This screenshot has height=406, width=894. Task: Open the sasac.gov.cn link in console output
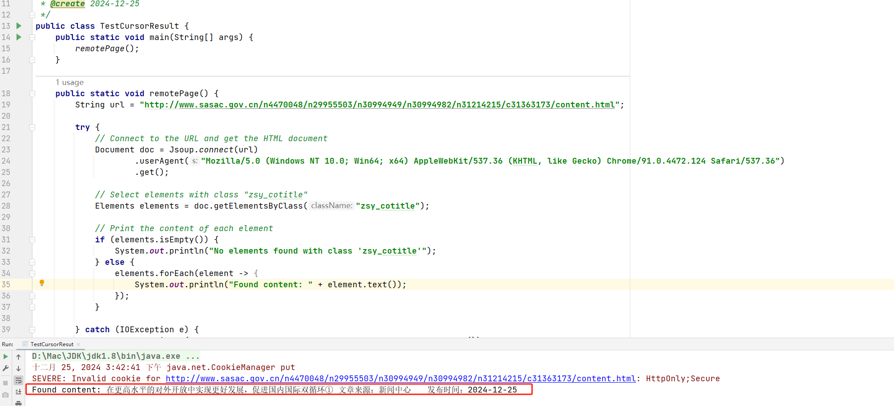click(400, 379)
